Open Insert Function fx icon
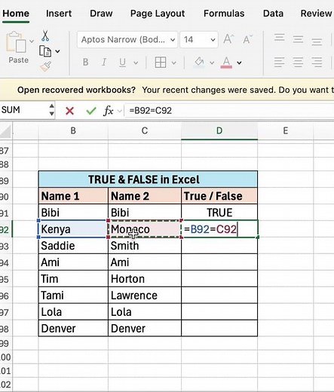This screenshot has height=392, width=334. [109, 111]
